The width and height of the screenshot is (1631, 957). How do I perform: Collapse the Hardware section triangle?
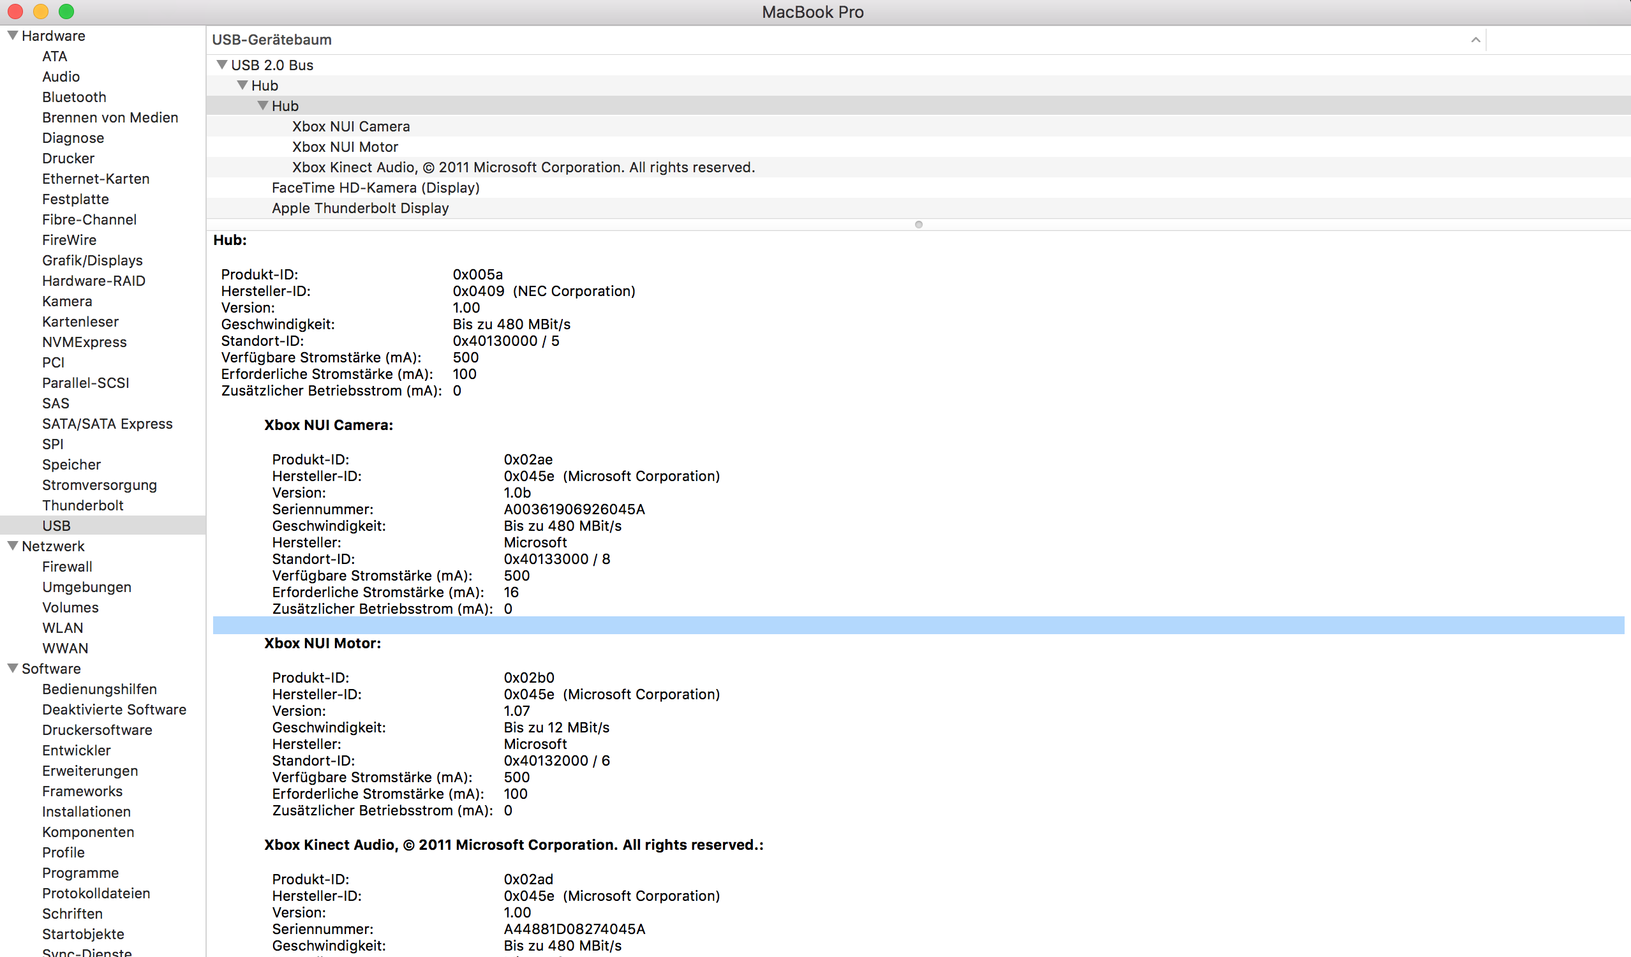[x=12, y=36]
